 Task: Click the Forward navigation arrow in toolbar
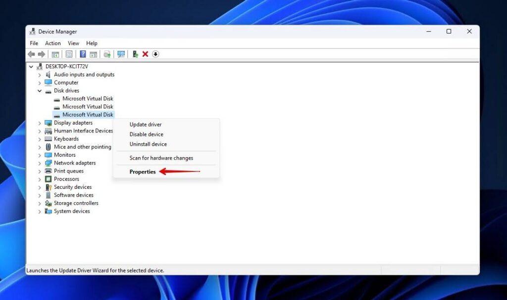[42, 54]
